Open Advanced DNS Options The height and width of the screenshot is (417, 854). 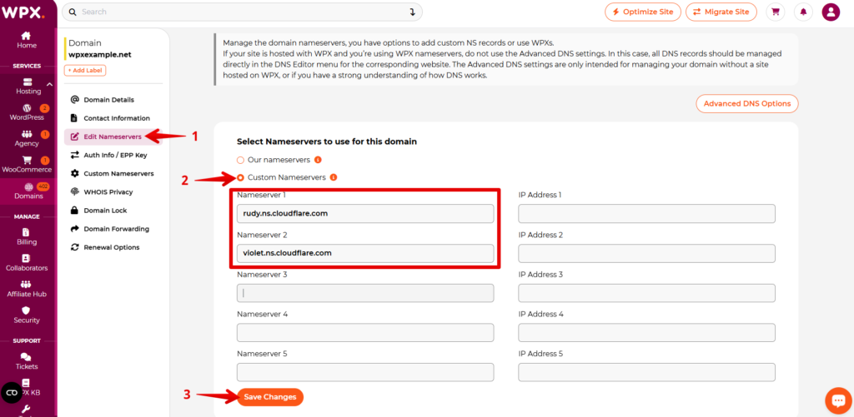[x=747, y=103]
